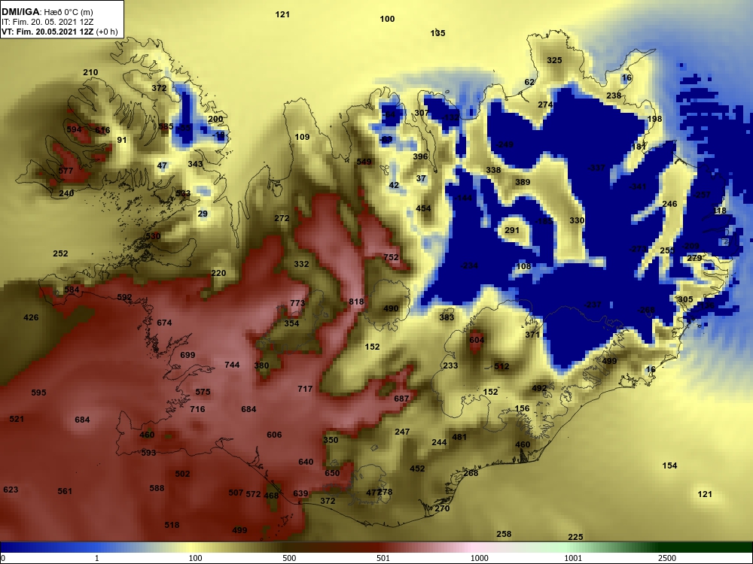
Task: Click the legend label '2500'
Action: [x=667, y=558]
